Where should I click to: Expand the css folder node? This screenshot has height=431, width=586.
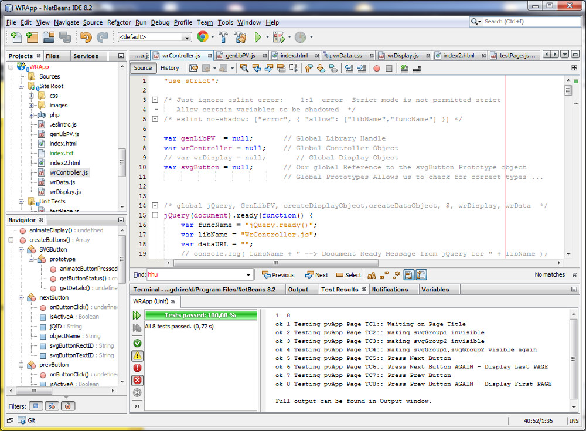point(32,96)
